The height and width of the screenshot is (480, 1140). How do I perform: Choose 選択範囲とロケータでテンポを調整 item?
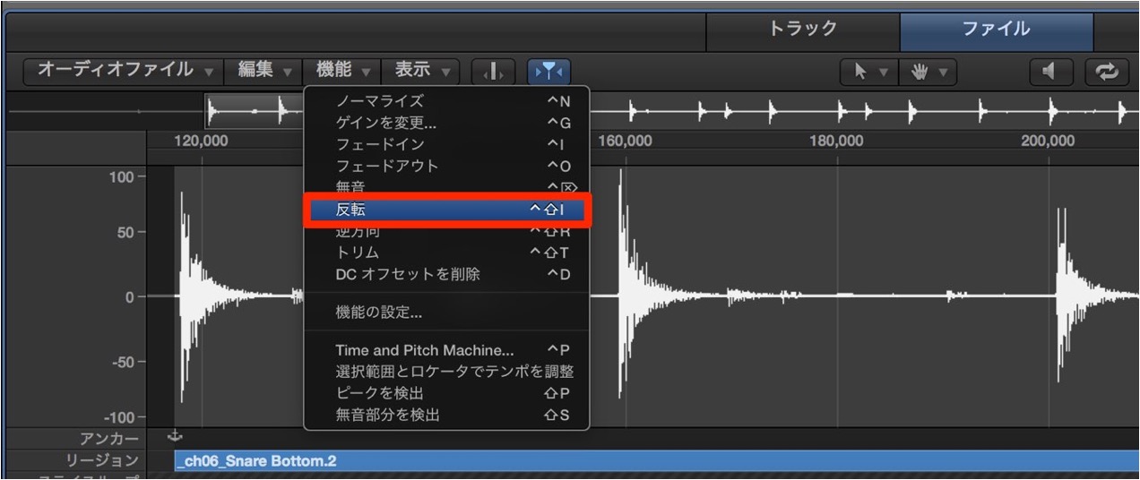click(x=446, y=372)
